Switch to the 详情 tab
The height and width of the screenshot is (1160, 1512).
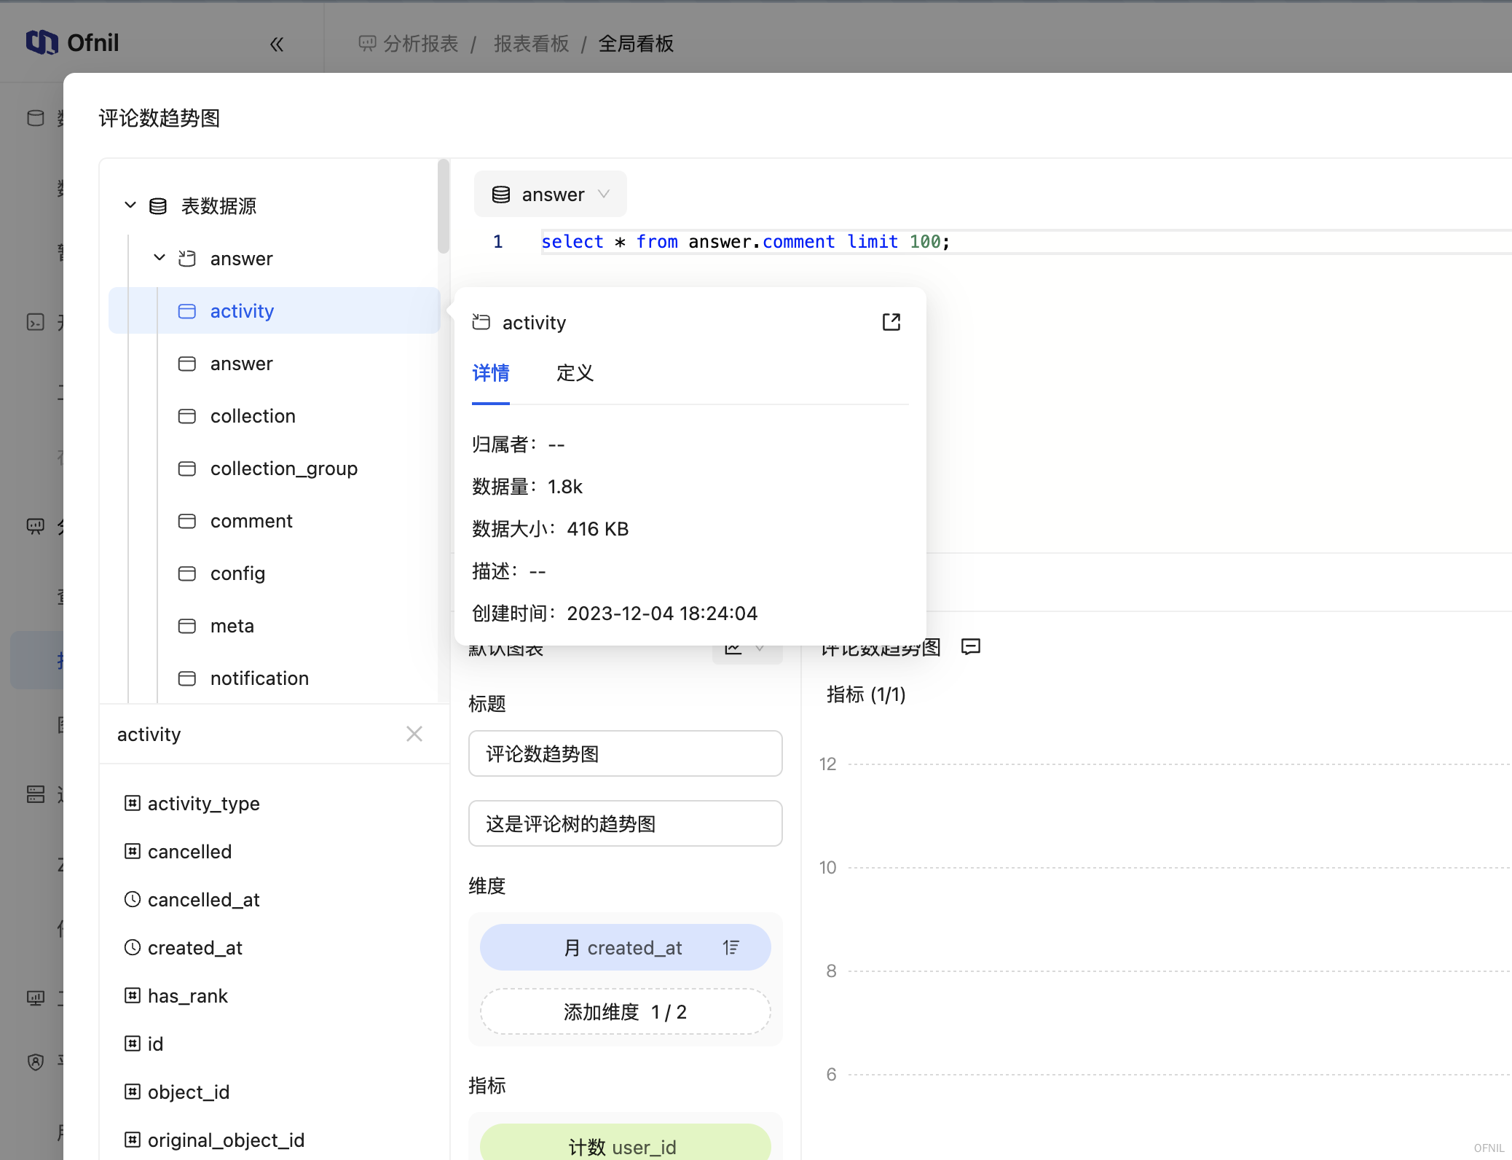click(x=491, y=373)
